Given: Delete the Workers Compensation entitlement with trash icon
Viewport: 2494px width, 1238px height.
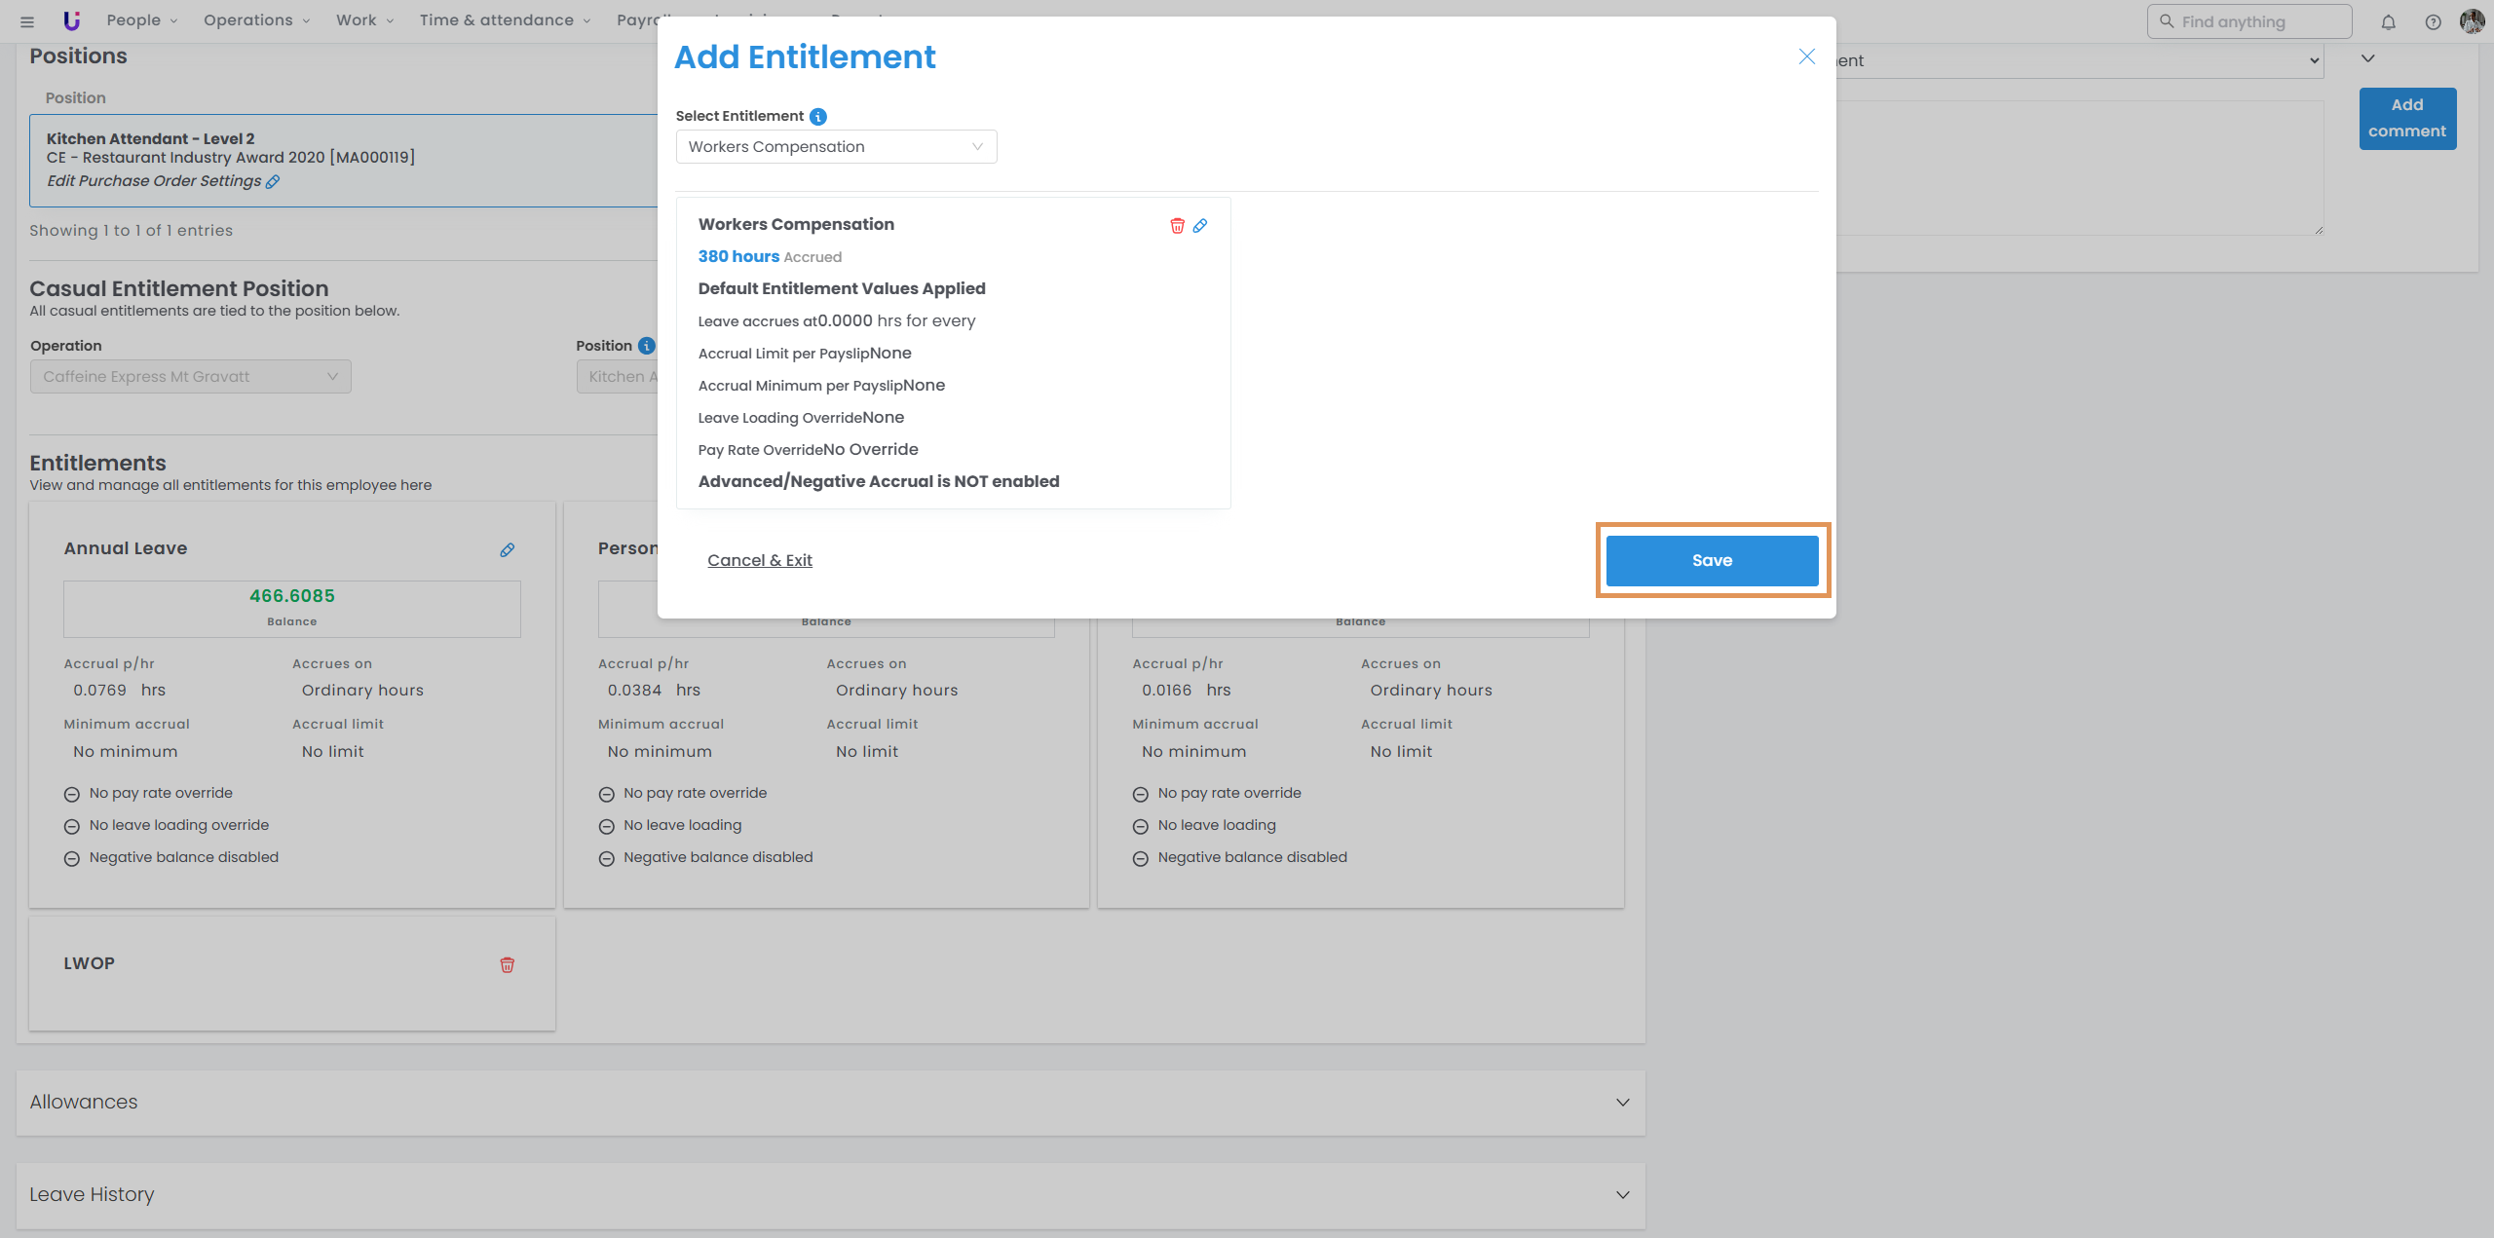Looking at the screenshot, I should pyautogui.click(x=1177, y=226).
